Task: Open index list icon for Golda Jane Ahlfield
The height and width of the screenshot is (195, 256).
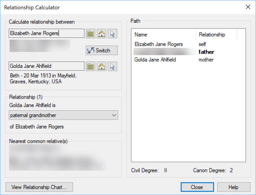Action: [x=91, y=66]
